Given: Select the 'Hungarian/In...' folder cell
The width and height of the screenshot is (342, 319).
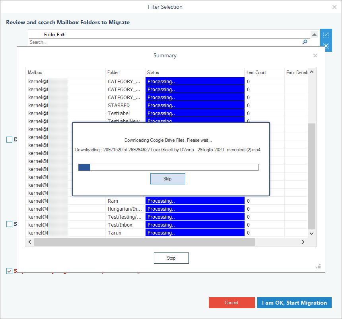Looking at the screenshot, I should 125,209.
